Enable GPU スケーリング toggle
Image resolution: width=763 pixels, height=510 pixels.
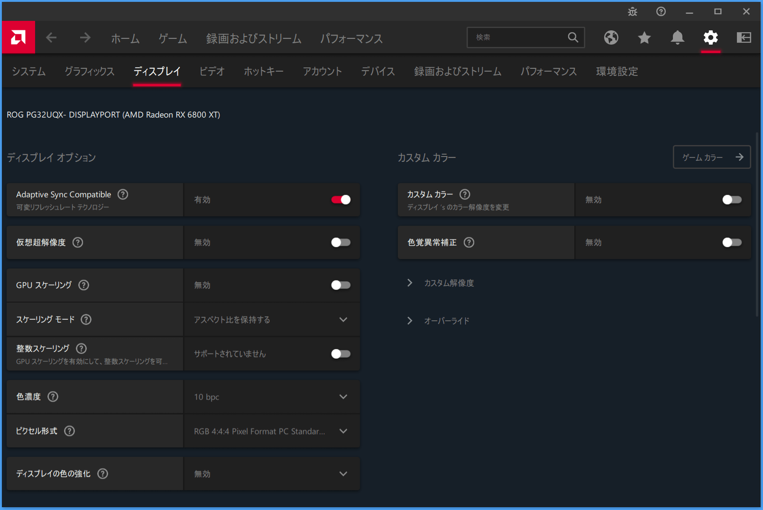(341, 285)
